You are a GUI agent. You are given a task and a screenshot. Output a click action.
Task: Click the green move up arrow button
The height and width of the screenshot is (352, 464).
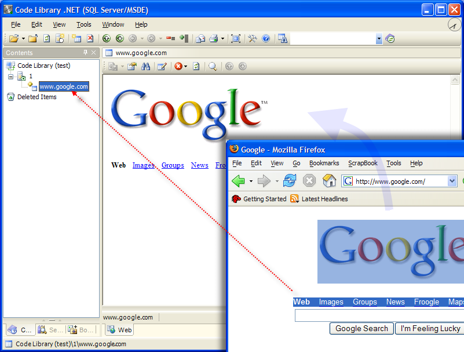107,38
